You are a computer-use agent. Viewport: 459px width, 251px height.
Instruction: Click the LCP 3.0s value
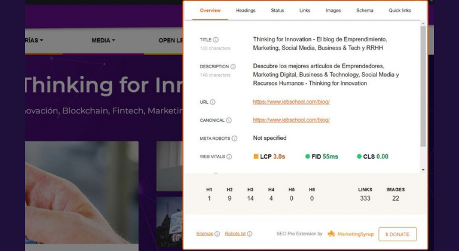tap(279, 157)
